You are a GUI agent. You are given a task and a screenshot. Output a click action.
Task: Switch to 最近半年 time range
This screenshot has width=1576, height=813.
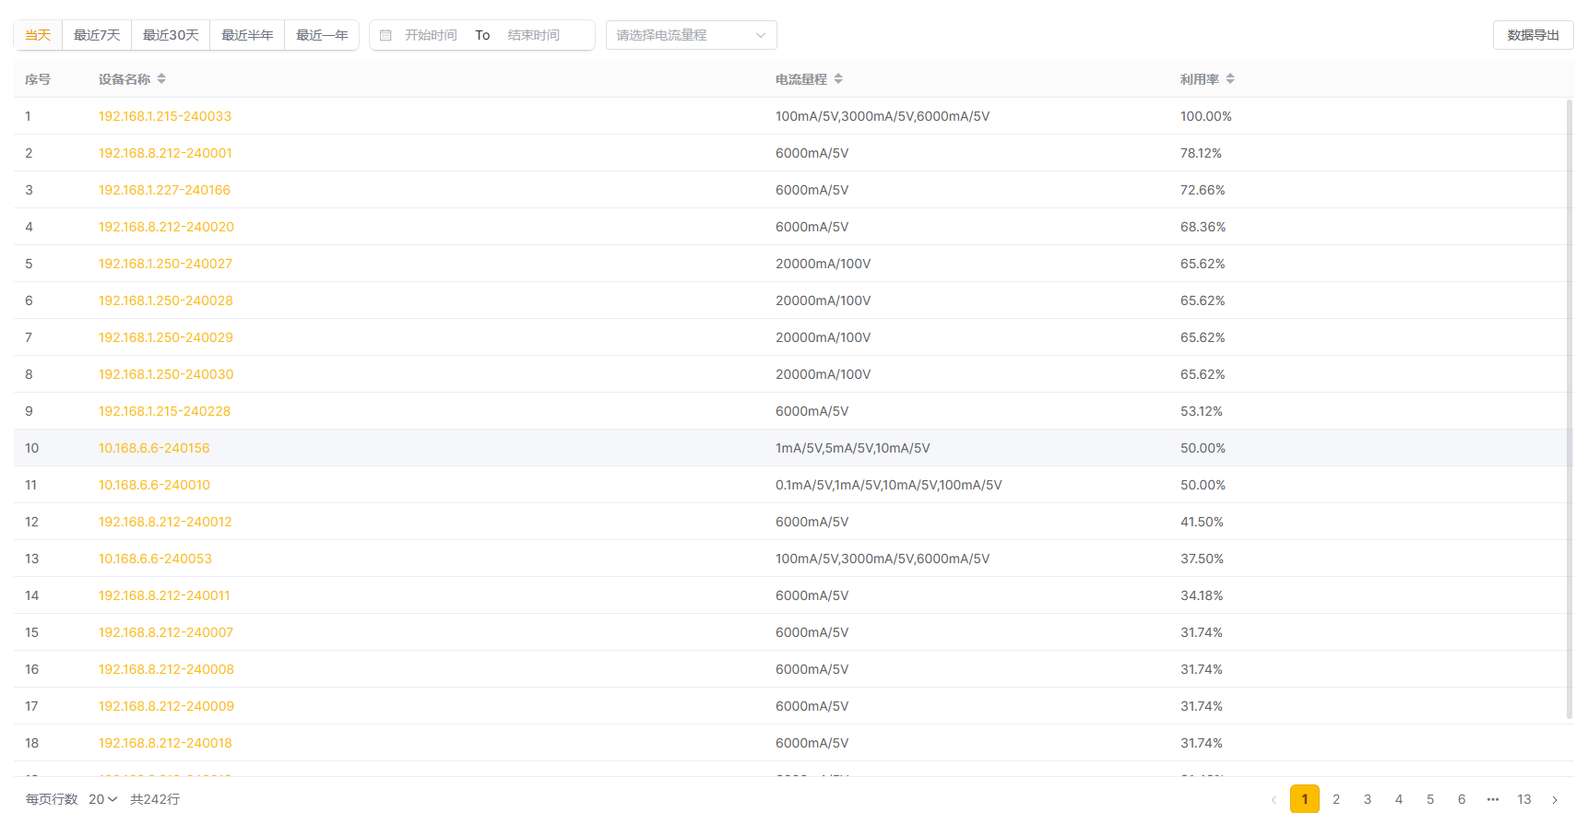click(x=247, y=35)
